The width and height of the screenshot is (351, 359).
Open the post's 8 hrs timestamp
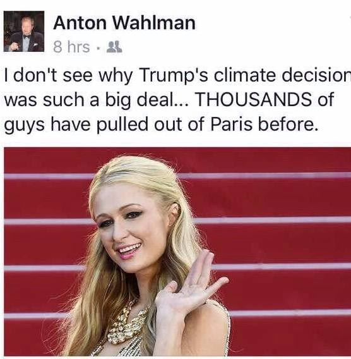71,47
